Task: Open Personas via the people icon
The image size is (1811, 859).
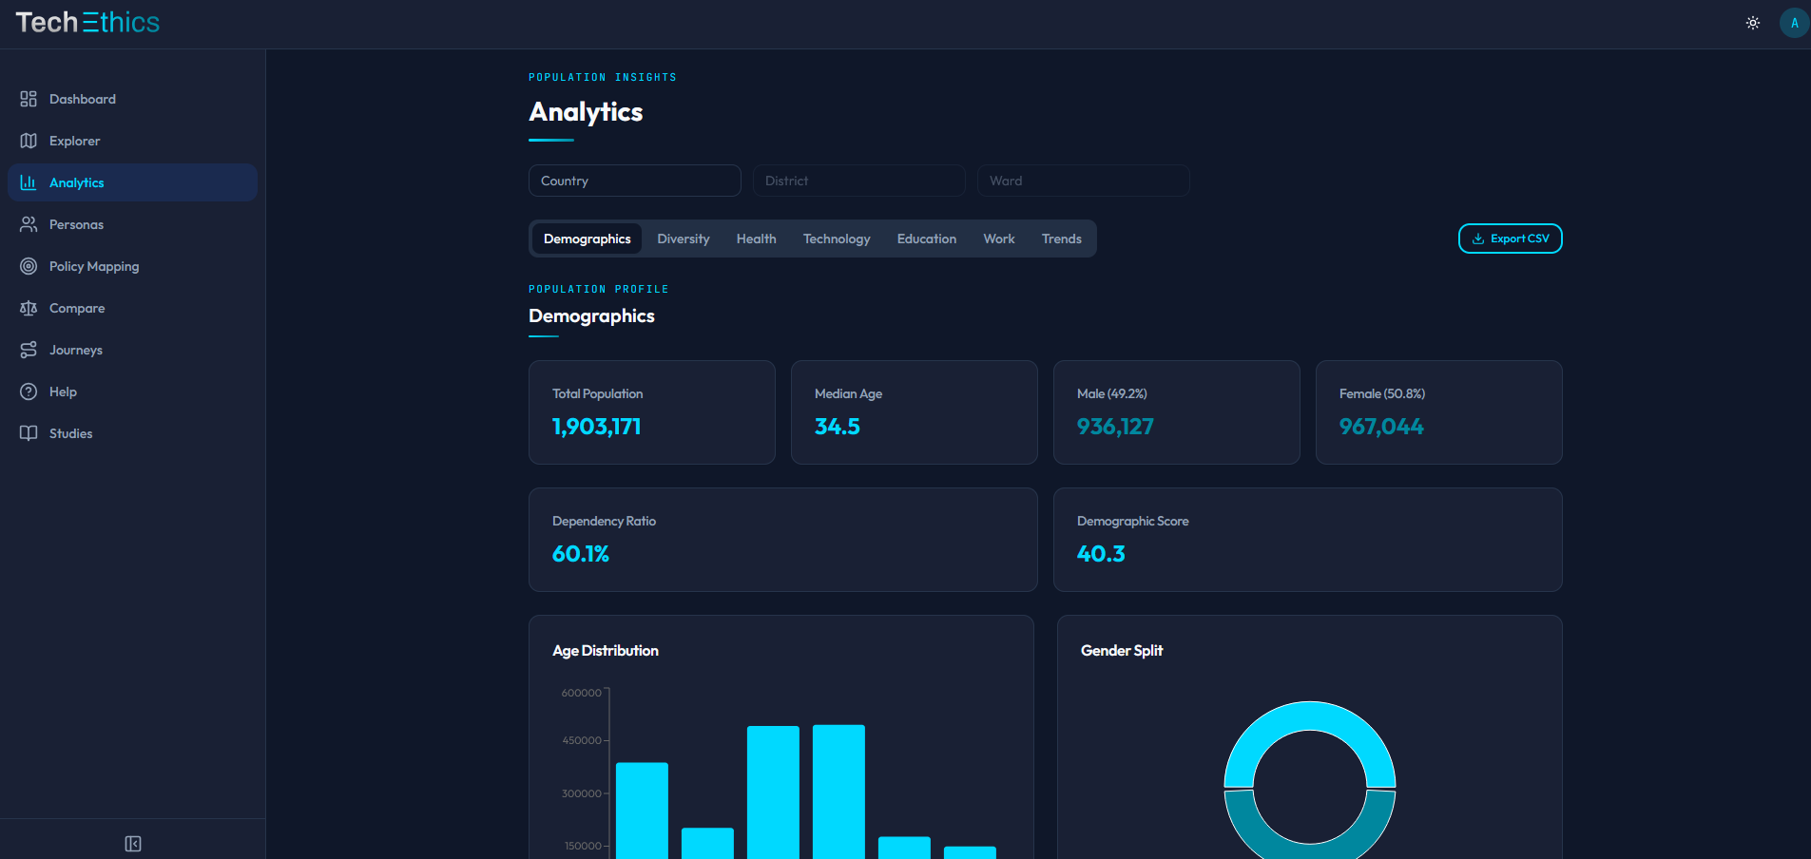Action: tap(28, 223)
